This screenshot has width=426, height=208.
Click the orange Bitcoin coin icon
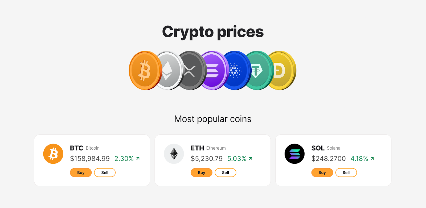click(x=145, y=70)
